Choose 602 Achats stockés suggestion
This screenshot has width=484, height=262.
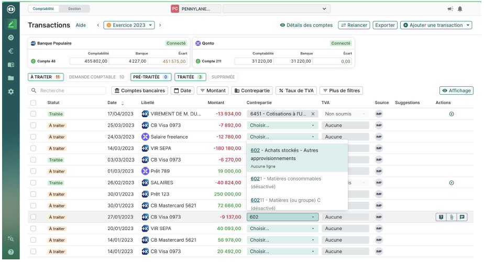coord(297,158)
